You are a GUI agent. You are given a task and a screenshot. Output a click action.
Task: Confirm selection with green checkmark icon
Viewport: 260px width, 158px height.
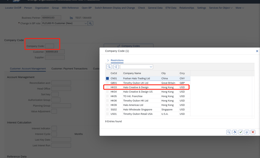(x=241, y=132)
